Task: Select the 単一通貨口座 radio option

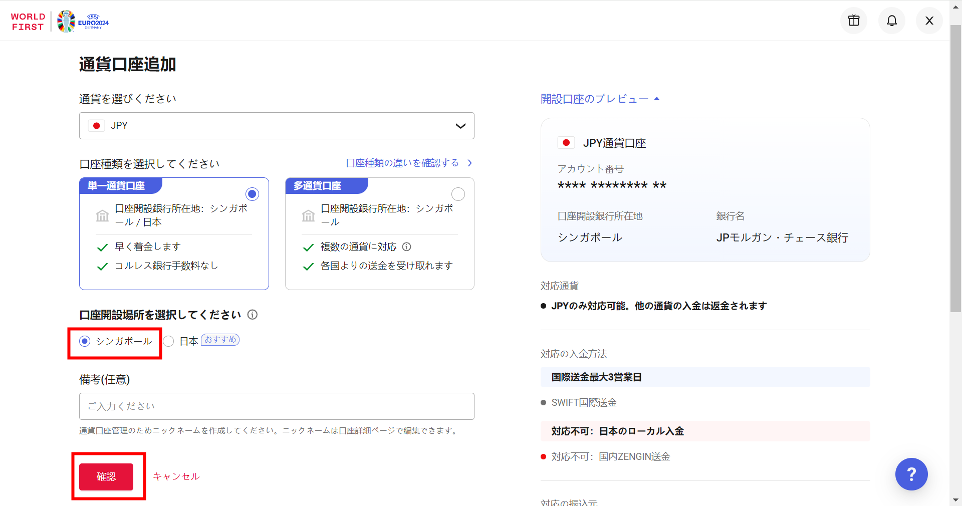Action: [252, 194]
